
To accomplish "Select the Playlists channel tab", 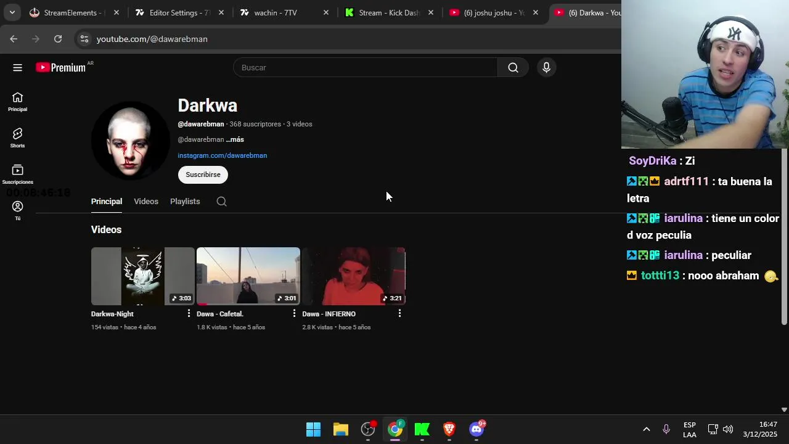I will (x=185, y=202).
